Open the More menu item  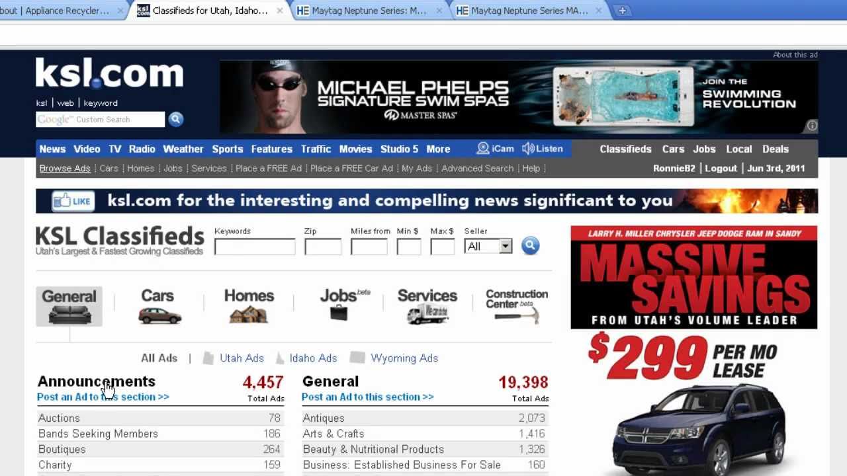click(x=438, y=149)
